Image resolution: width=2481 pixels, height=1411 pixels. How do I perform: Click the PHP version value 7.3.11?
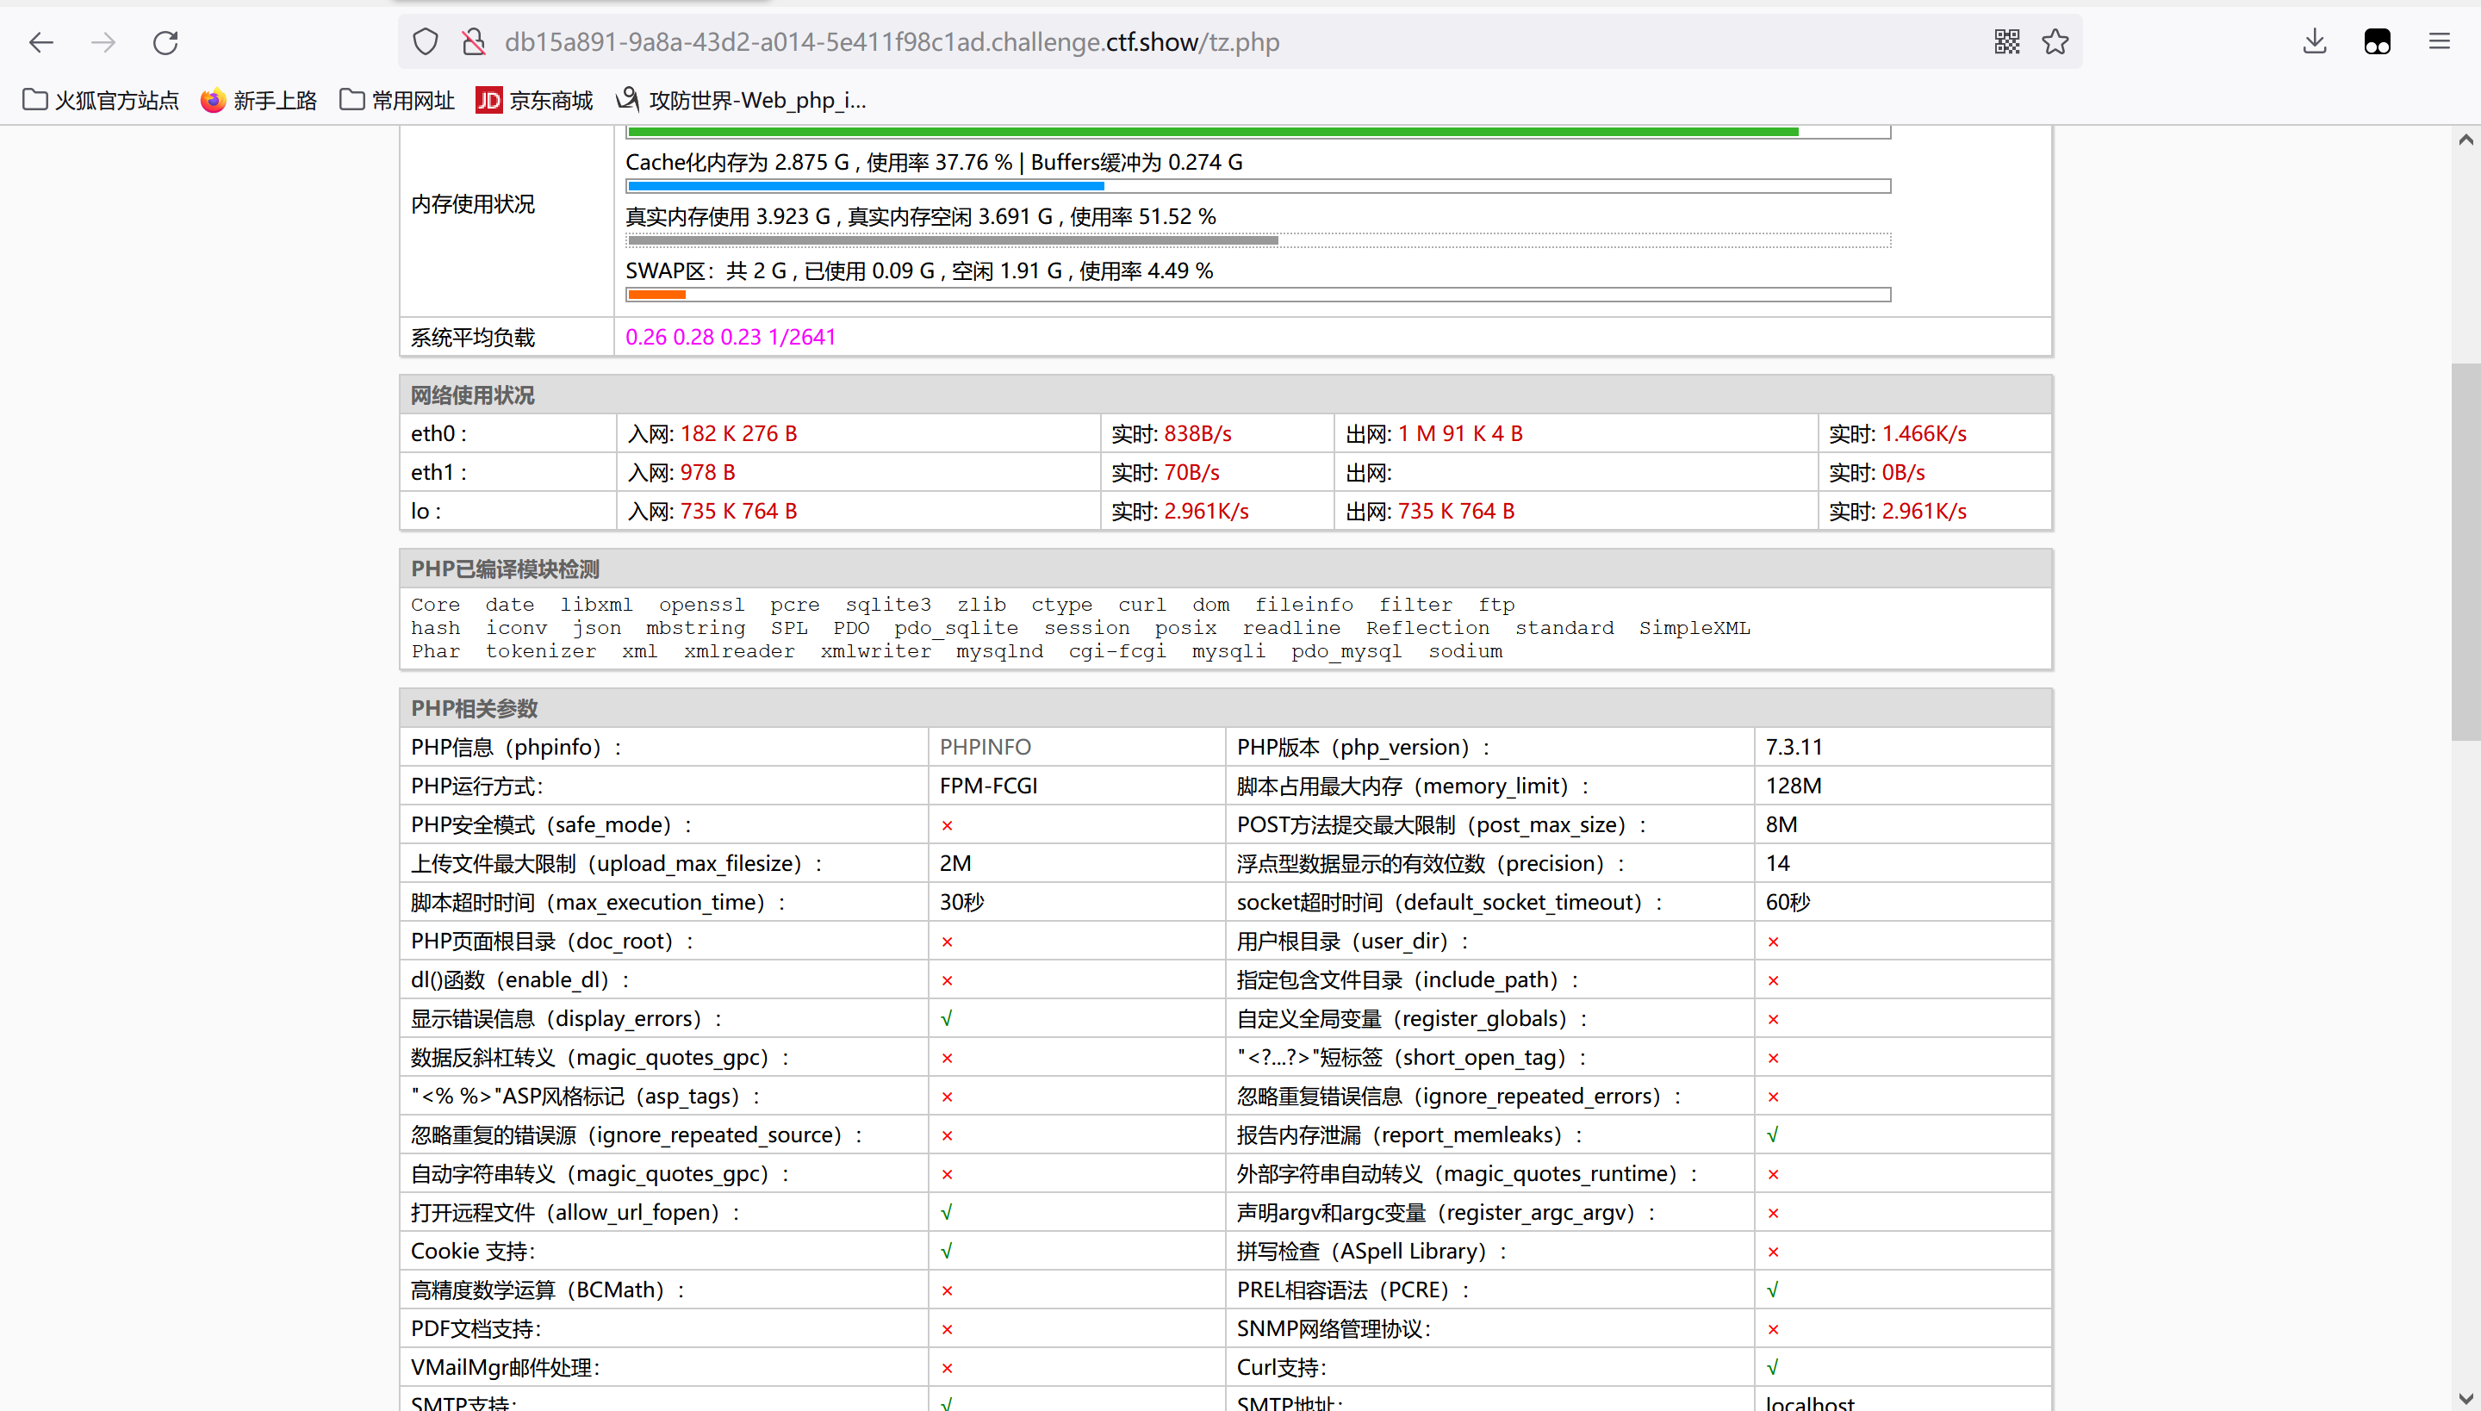click(1794, 747)
